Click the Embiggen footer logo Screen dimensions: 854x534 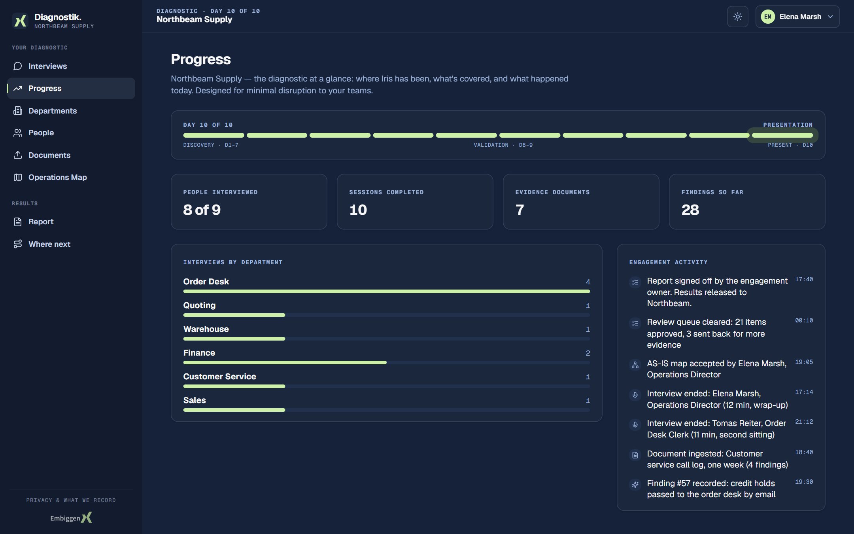coord(71,518)
